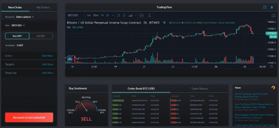Image resolution: width=279 pixels, height=128 pixels.
Task: Click ask amount 20945.00
Action: (175, 118)
